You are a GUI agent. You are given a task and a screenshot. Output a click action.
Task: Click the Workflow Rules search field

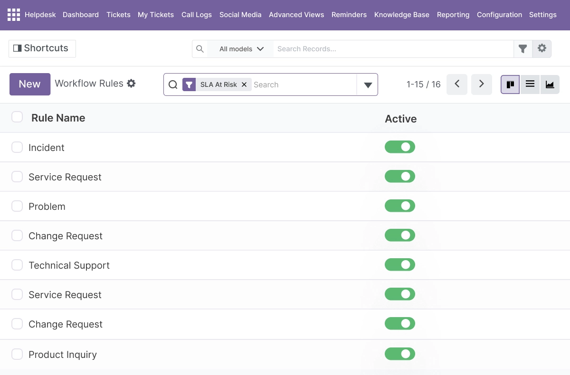[304, 84]
